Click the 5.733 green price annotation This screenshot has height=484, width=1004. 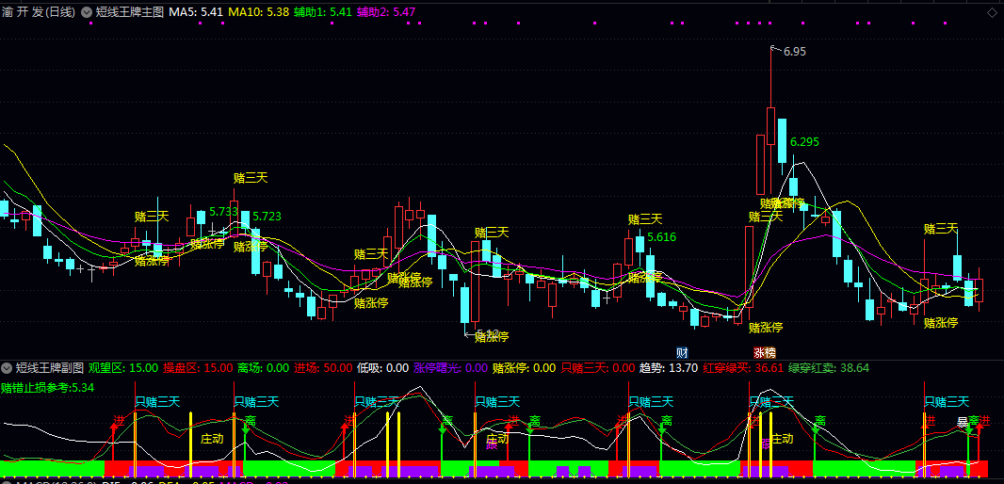223,212
